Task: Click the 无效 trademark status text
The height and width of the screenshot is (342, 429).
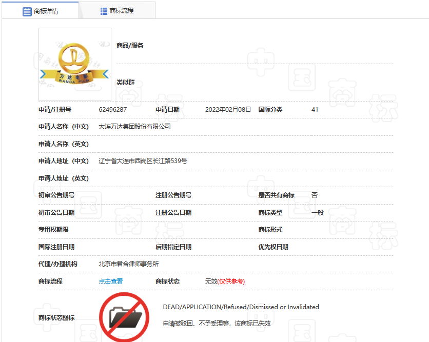Action: tap(210, 281)
